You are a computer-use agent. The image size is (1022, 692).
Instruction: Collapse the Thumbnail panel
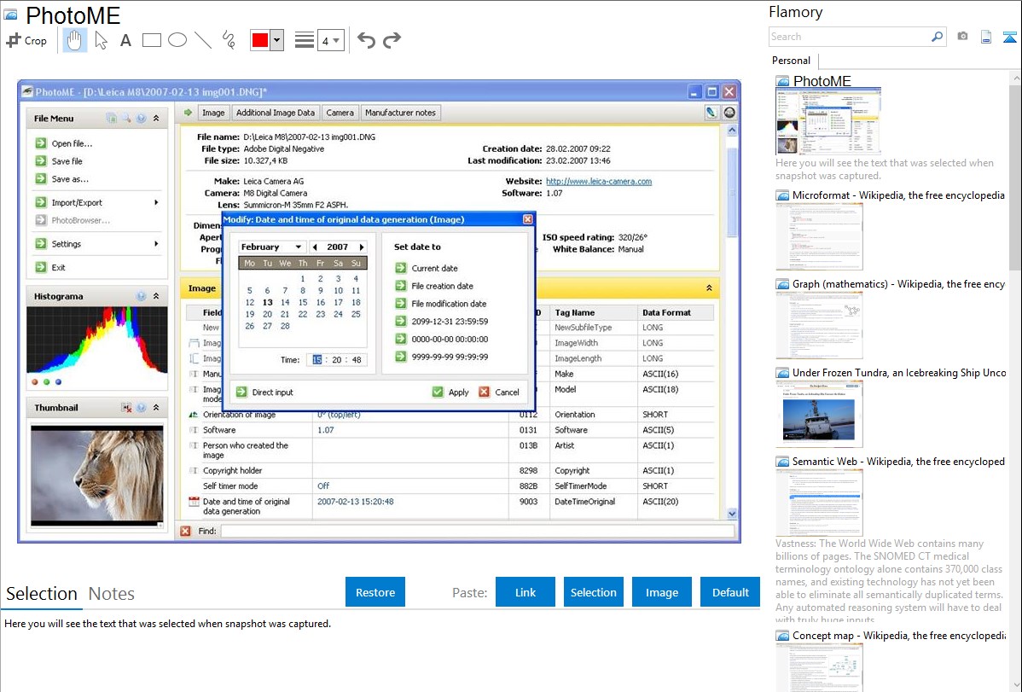click(x=156, y=408)
